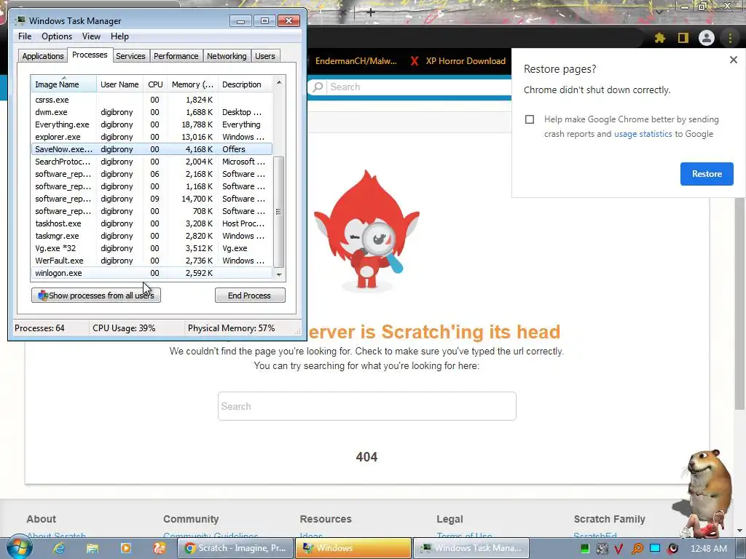This screenshot has height=559, width=746.
Task: Sort processes by User Name column
Action: [119, 84]
